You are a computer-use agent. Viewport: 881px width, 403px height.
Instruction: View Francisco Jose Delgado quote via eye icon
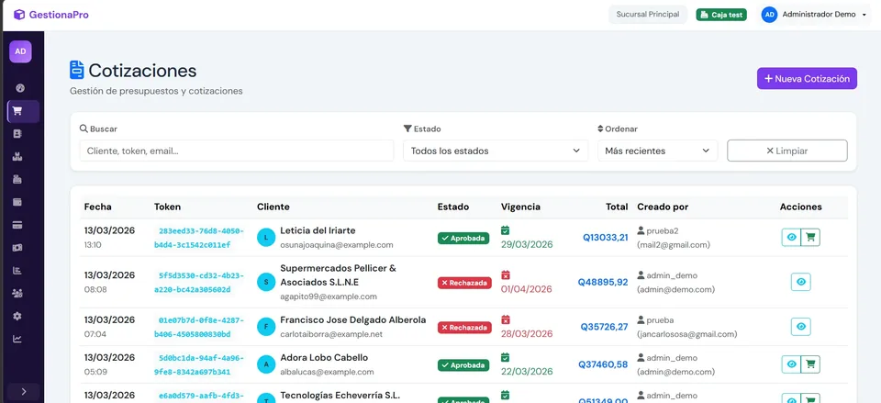(800, 327)
